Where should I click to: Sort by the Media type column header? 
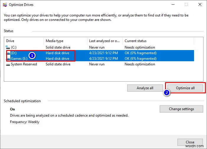coord(66,41)
